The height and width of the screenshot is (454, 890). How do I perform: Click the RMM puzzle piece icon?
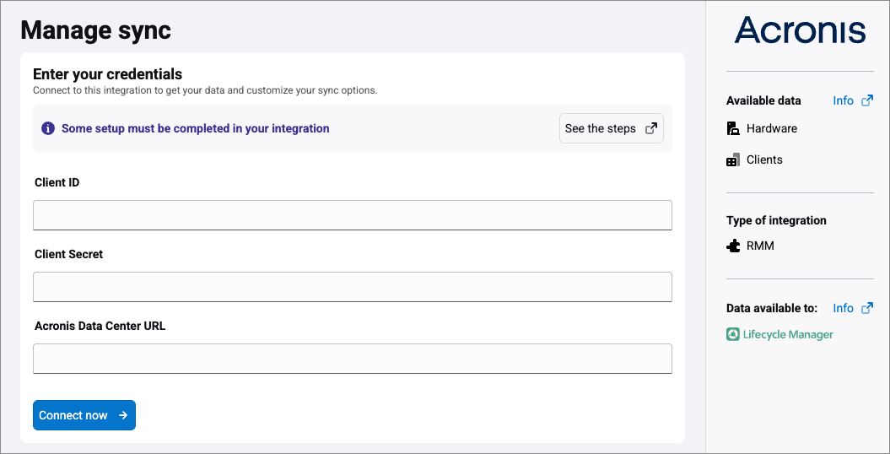pos(733,246)
